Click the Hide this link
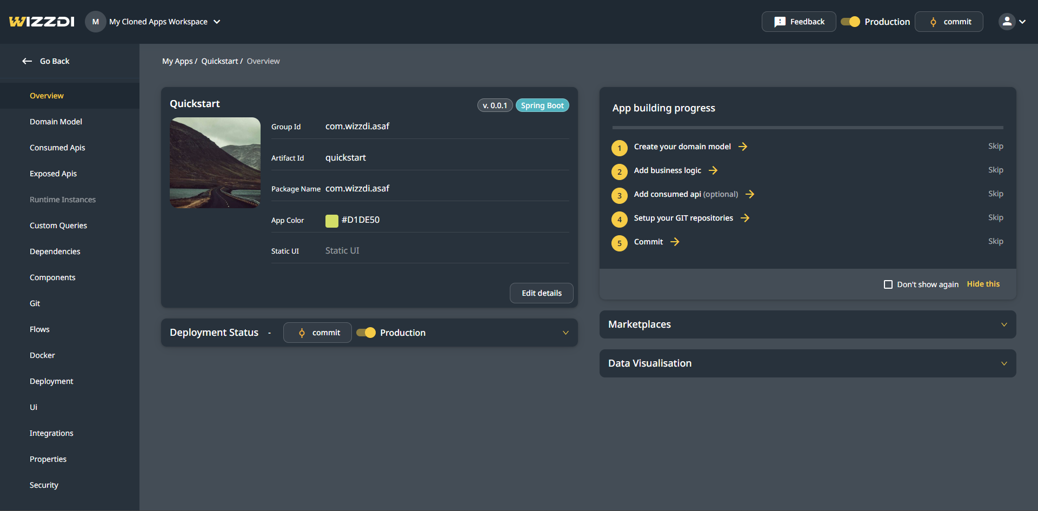 click(983, 284)
